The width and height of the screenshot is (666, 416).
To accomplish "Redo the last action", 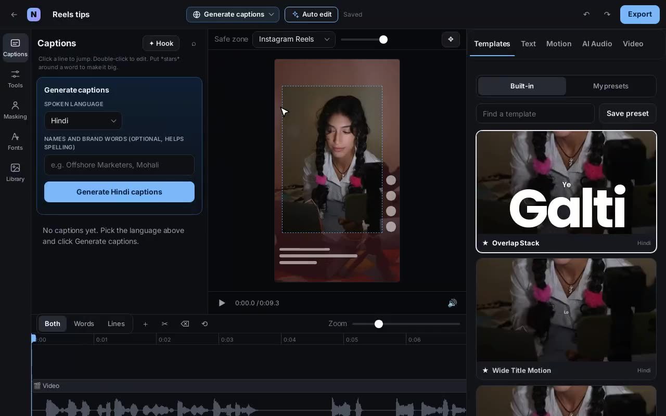I will tap(607, 15).
